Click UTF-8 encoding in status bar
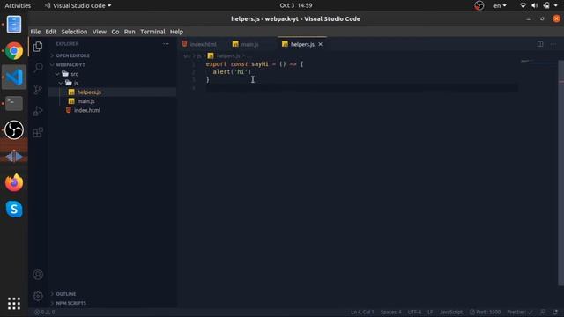The width and height of the screenshot is (564, 317). click(x=414, y=312)
